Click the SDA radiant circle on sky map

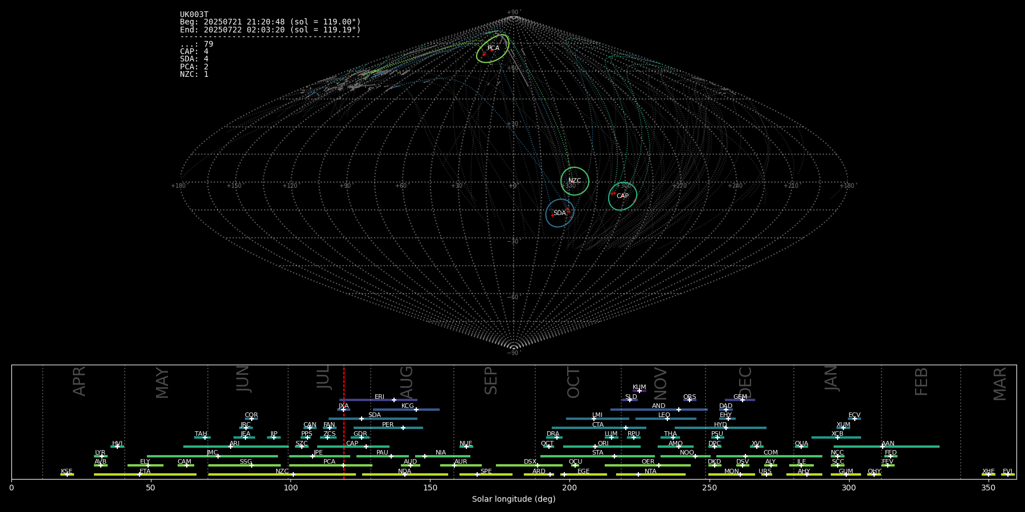(560, 213)
